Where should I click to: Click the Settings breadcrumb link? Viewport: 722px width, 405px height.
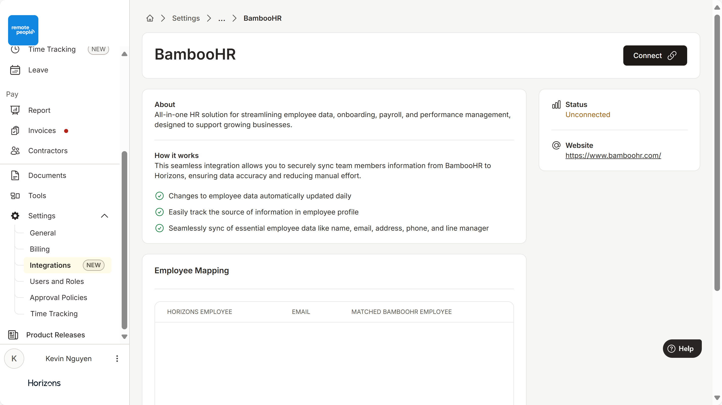click(x=186, y=18)
